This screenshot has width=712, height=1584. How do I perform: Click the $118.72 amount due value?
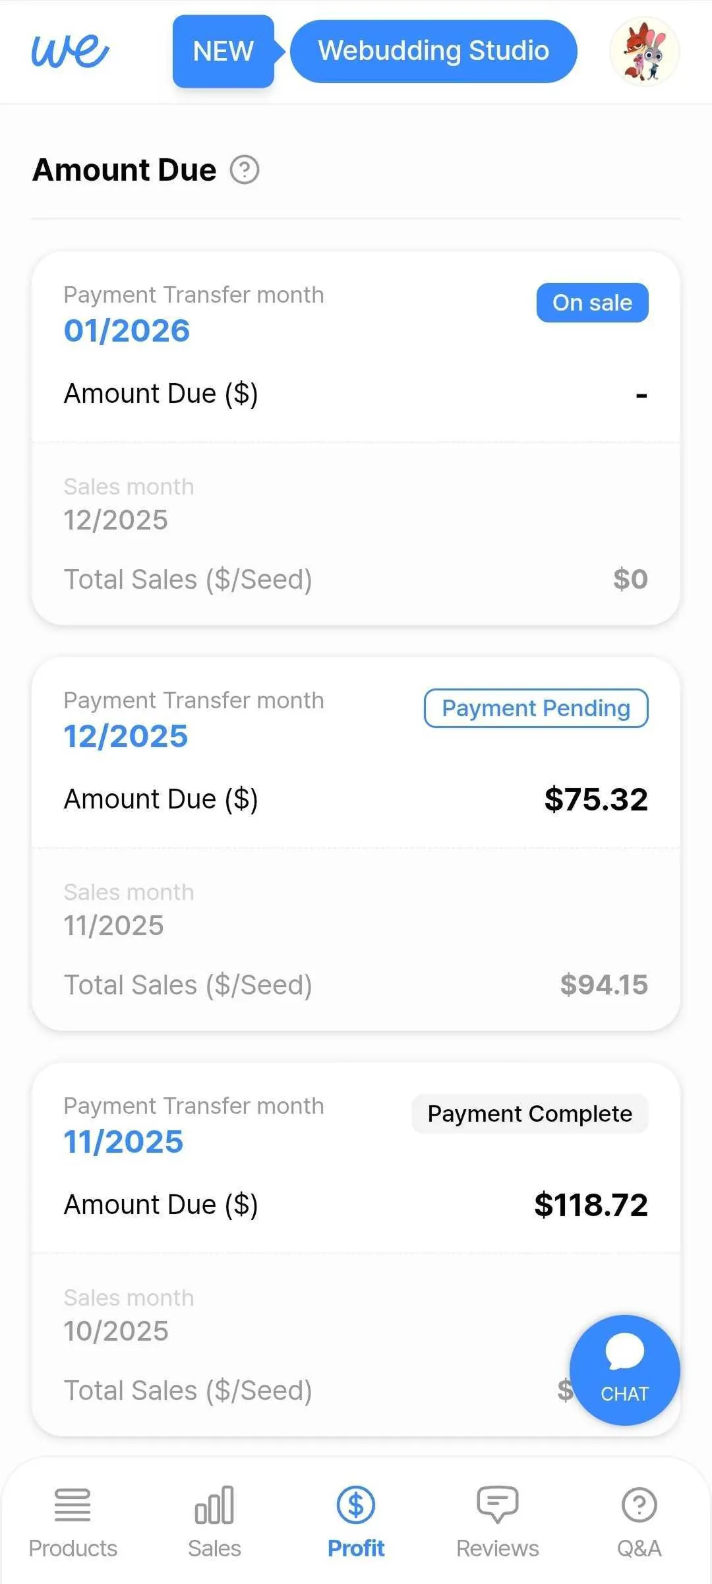click(x=591, y=1205)
